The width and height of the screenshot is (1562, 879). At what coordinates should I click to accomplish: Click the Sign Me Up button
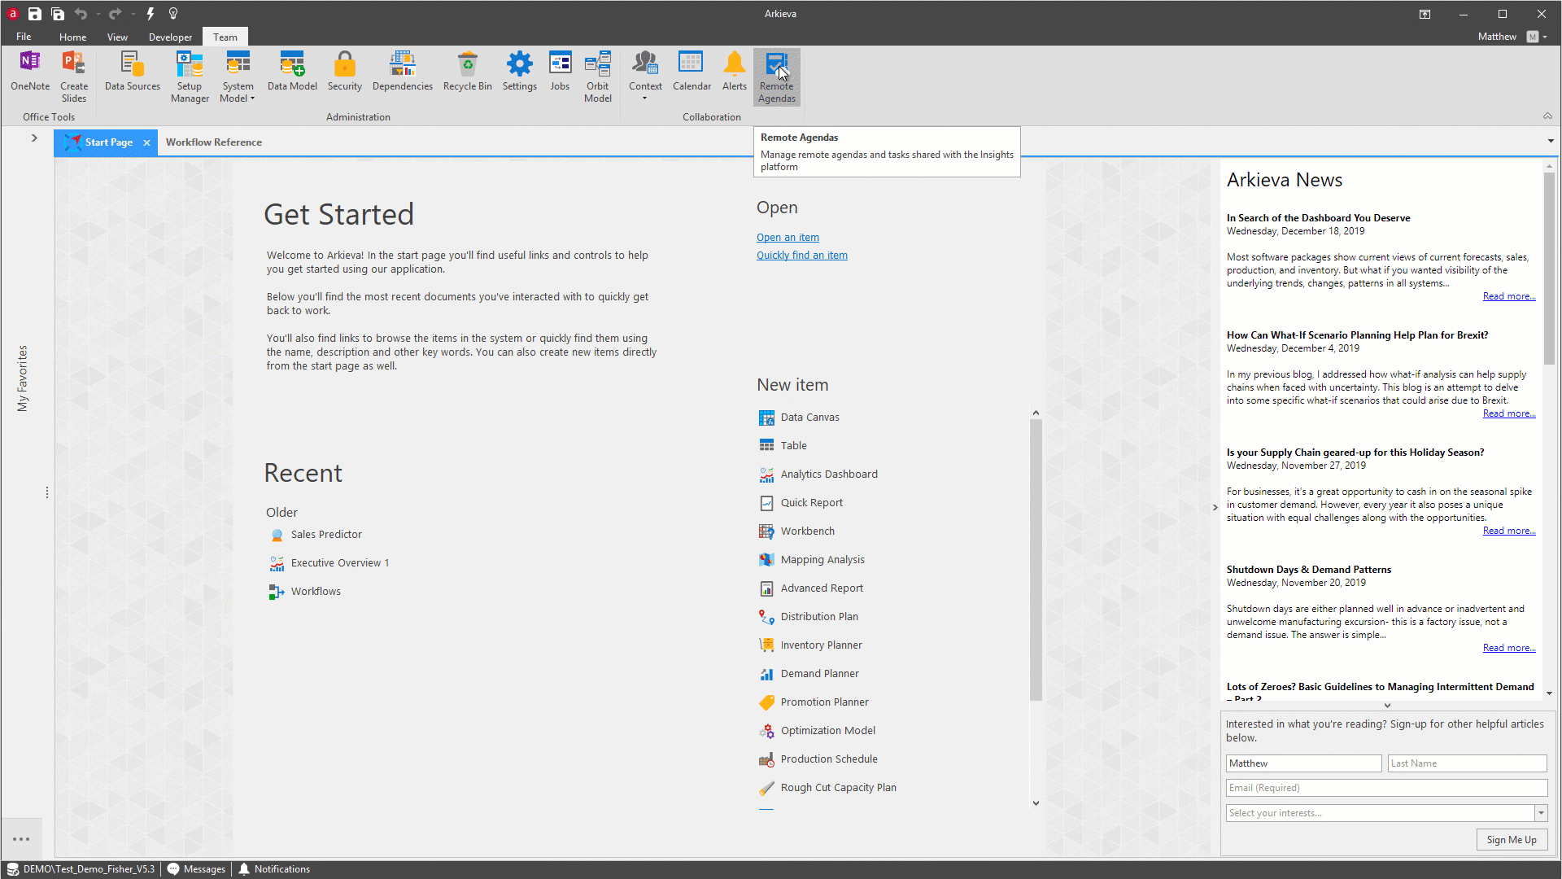coord(1512,840)
